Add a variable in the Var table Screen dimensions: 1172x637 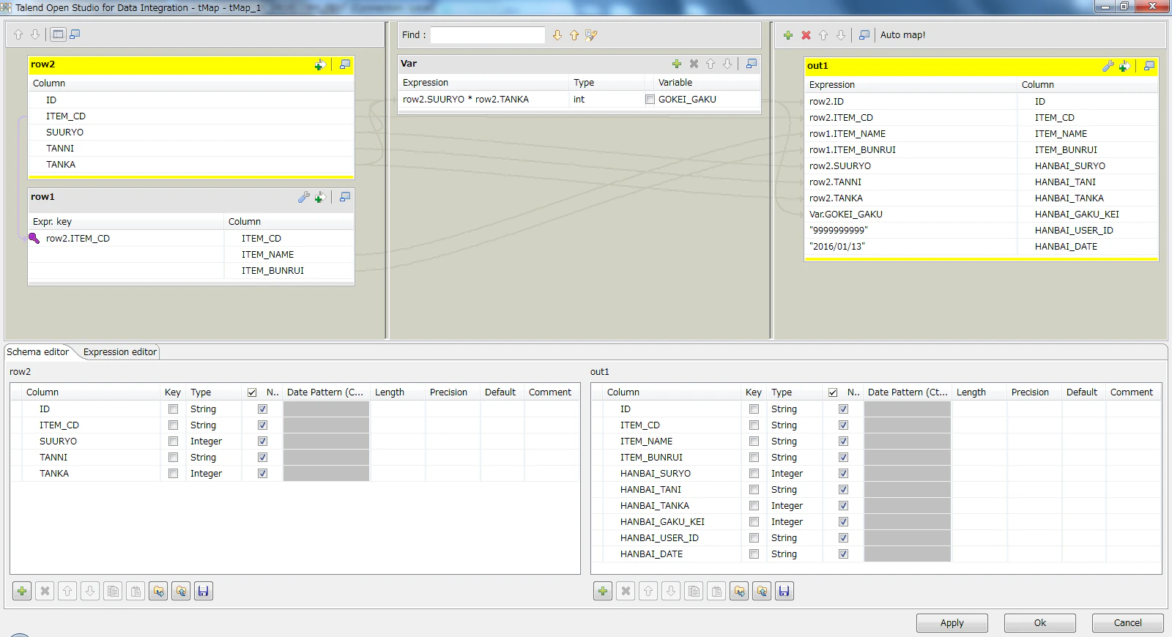677,64
